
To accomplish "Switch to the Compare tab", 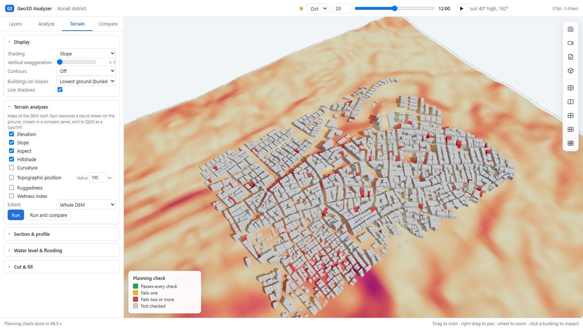I will coord(108,24).
